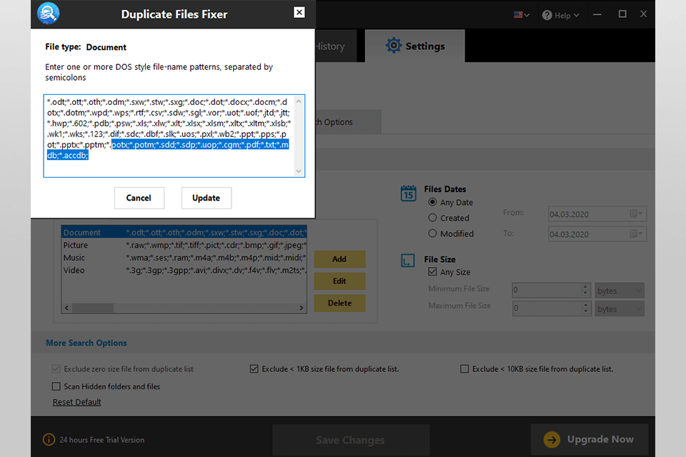This screenshot has width=686, height=457.
Task: Increase the Minimum File Size value
Action: [585, 287]
